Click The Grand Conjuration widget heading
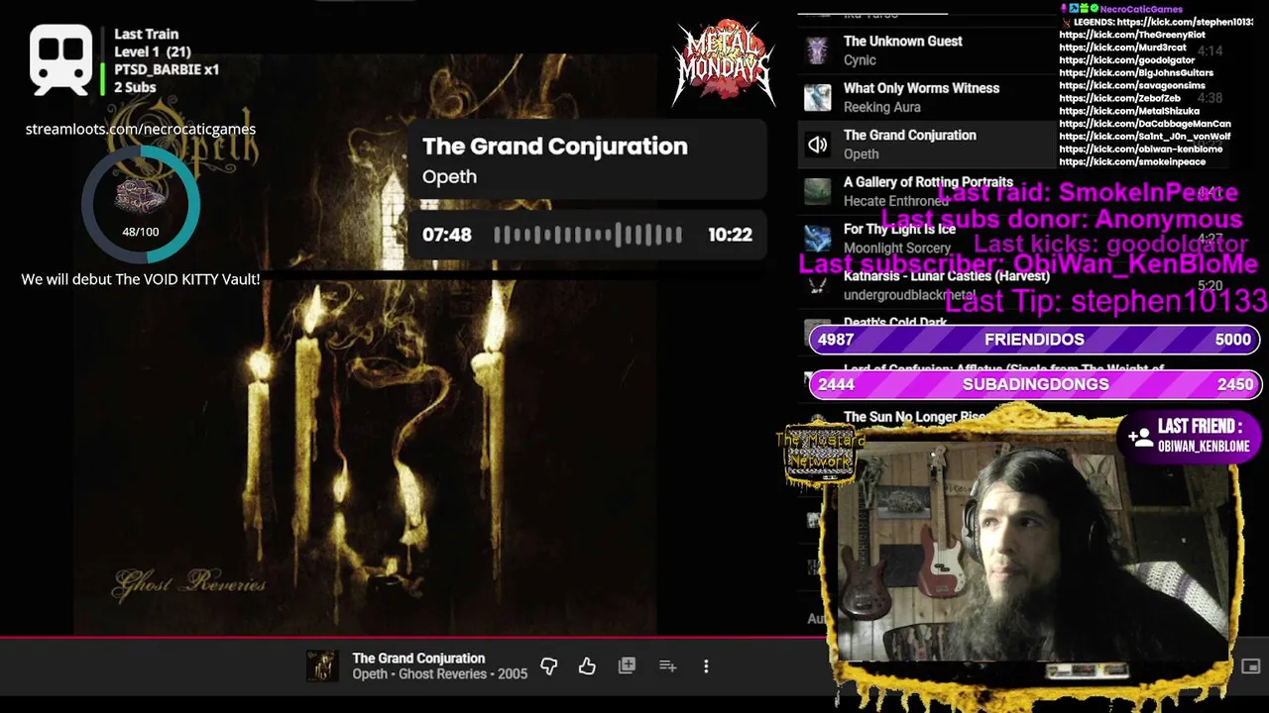 coord(554,147)
